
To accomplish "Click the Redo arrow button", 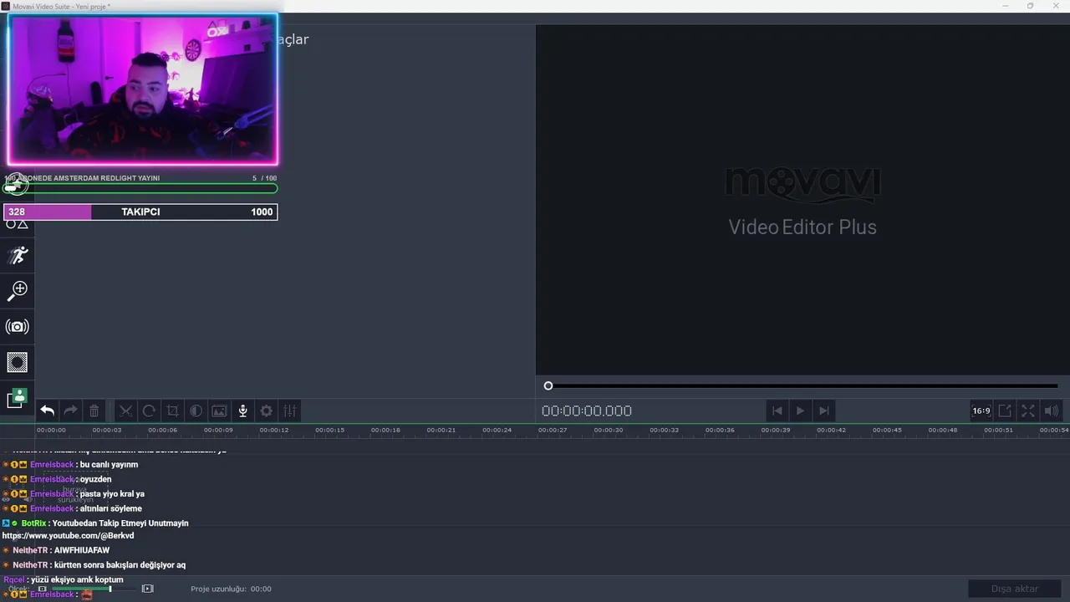I will (71, 411).
